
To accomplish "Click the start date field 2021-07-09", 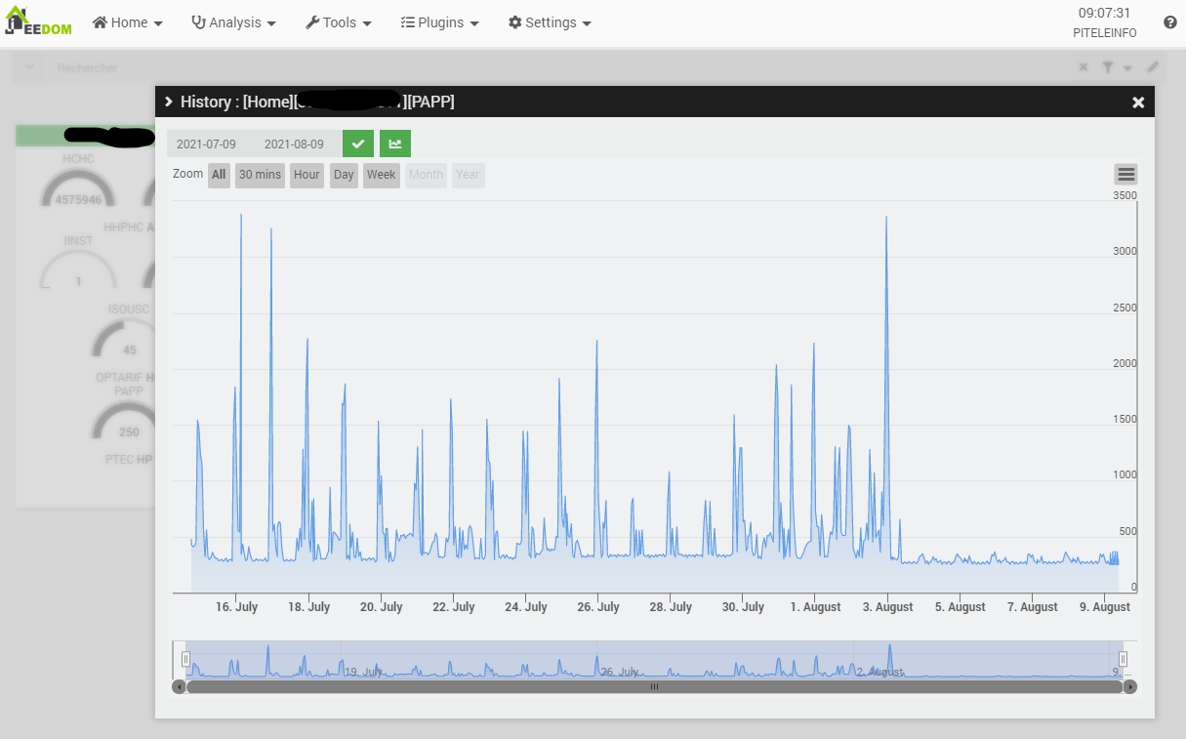I will [x=206, y=144].
